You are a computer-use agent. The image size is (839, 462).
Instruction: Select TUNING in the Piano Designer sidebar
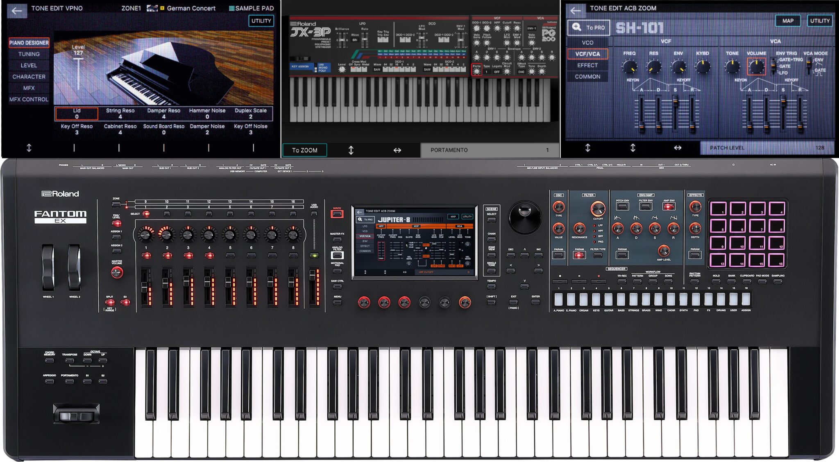pos(29,54)
